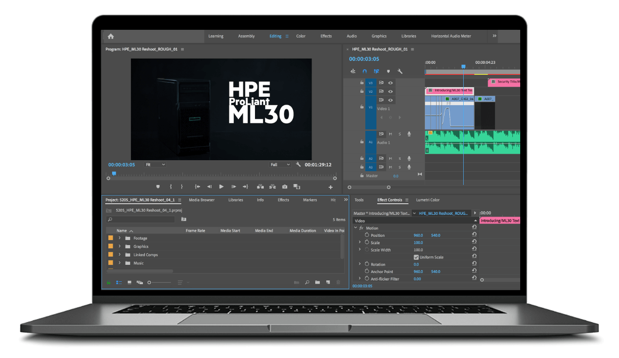Export a frame with the camera icon
Image resolution: width=619 pixels, height=358 pixels.
285,187
